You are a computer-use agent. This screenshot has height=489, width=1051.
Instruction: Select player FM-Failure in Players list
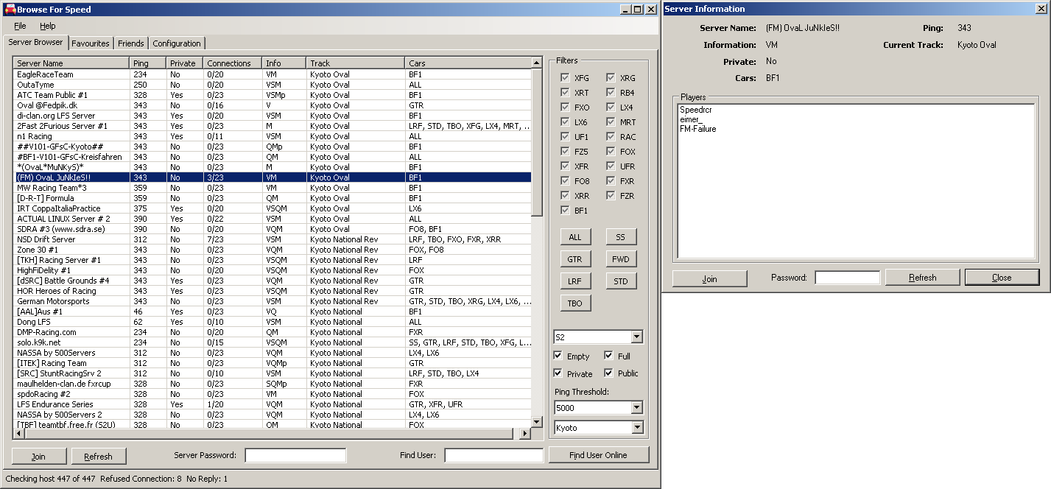(x=698, y=129)
